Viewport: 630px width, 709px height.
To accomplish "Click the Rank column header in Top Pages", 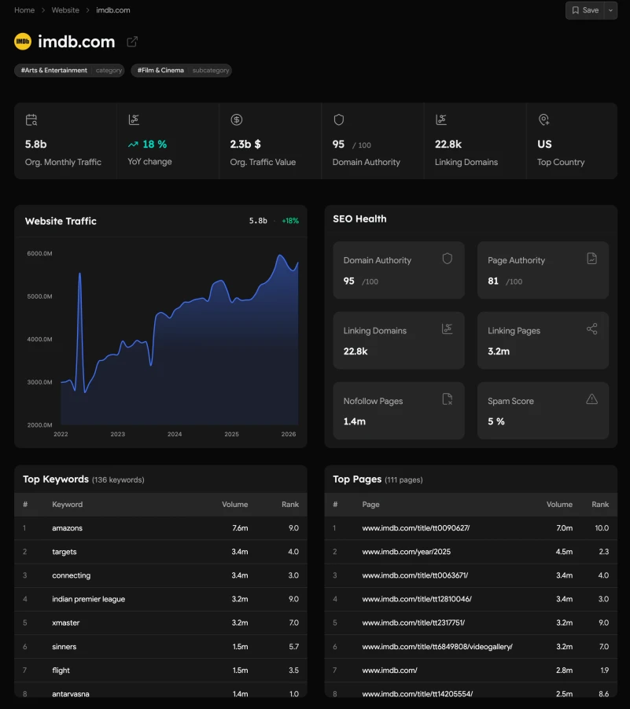I will coord(600,505).
